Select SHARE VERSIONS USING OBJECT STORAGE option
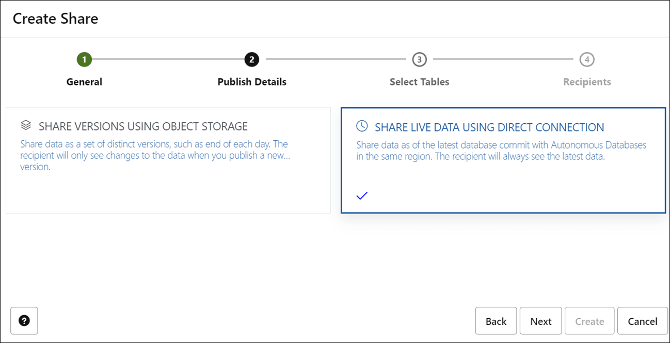The image size is (670, 343). pyautogui.click(x=168, y=160)
